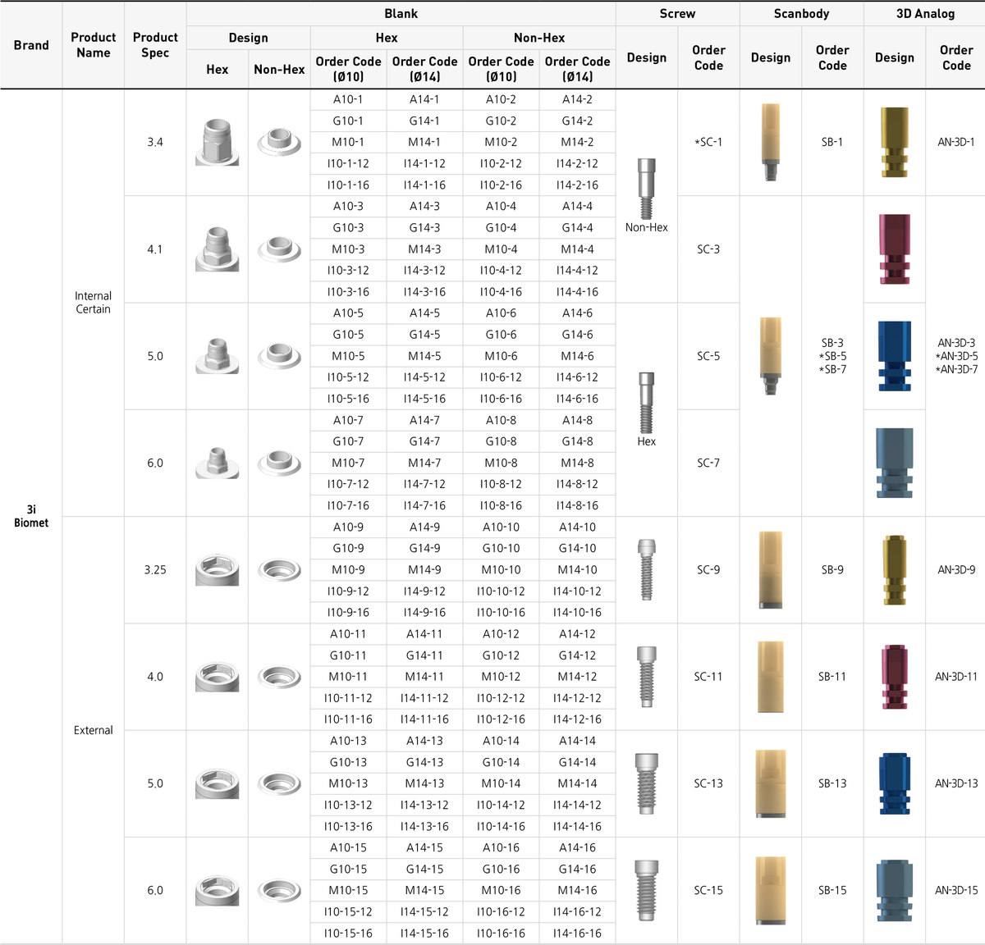Click the 4.1 Non-Hex blank ring image

coord(279,249)
